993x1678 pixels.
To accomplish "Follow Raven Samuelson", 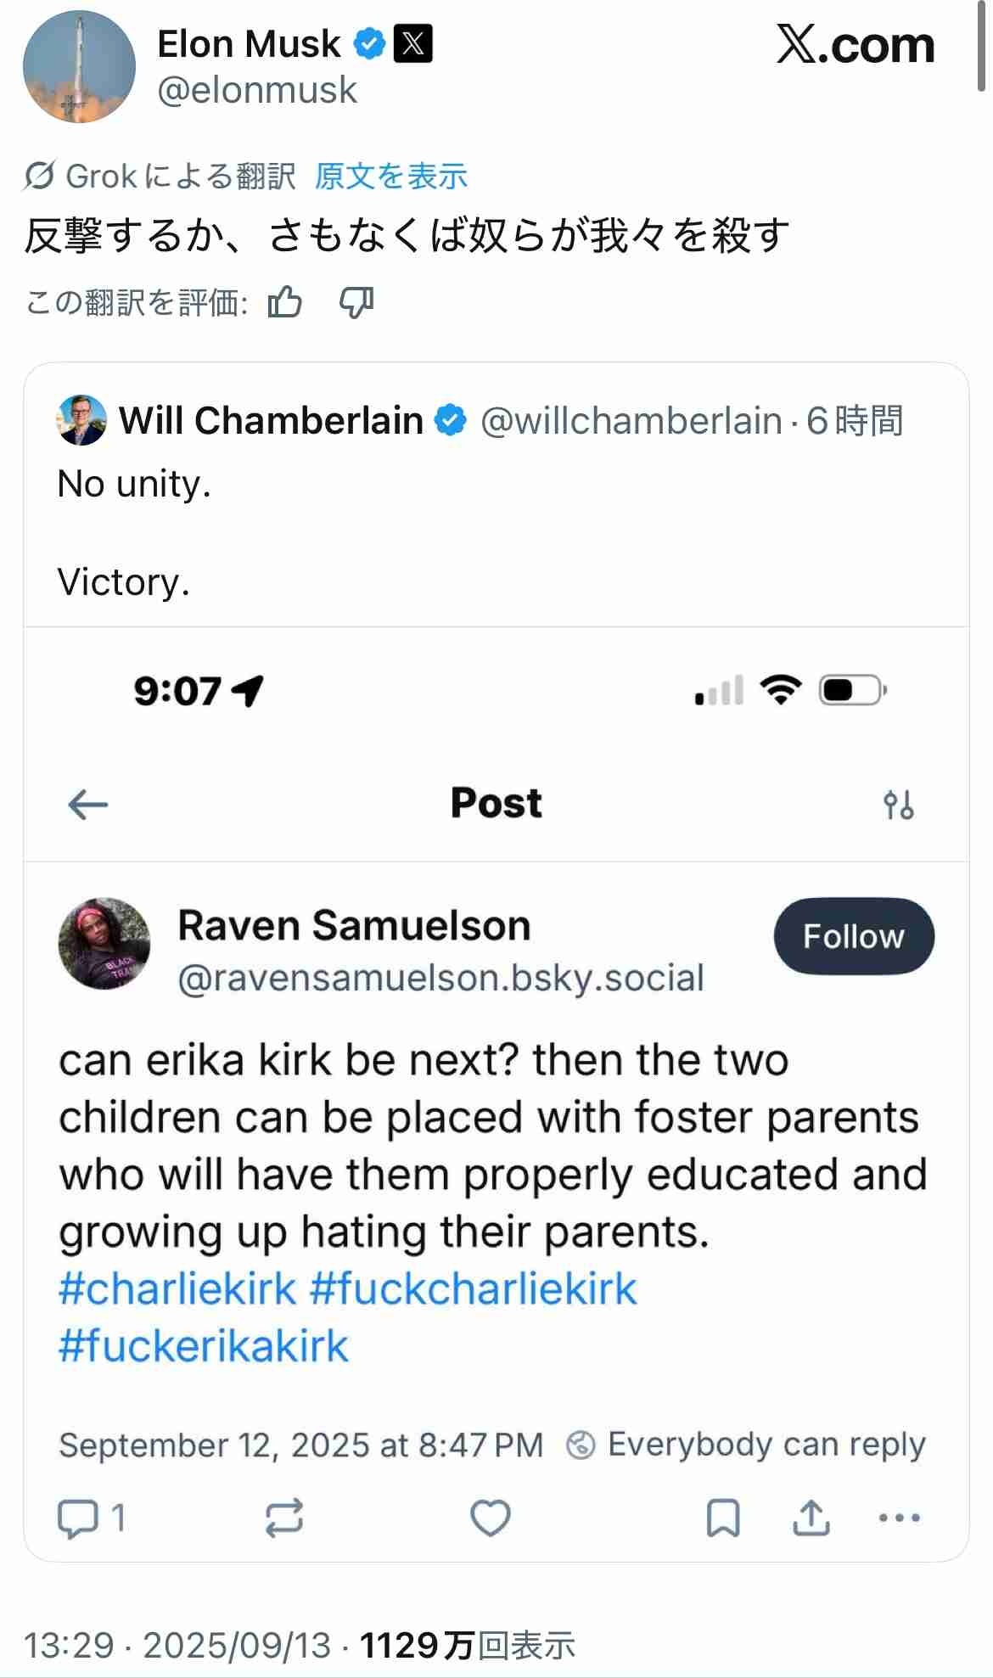I will (854, 936).
